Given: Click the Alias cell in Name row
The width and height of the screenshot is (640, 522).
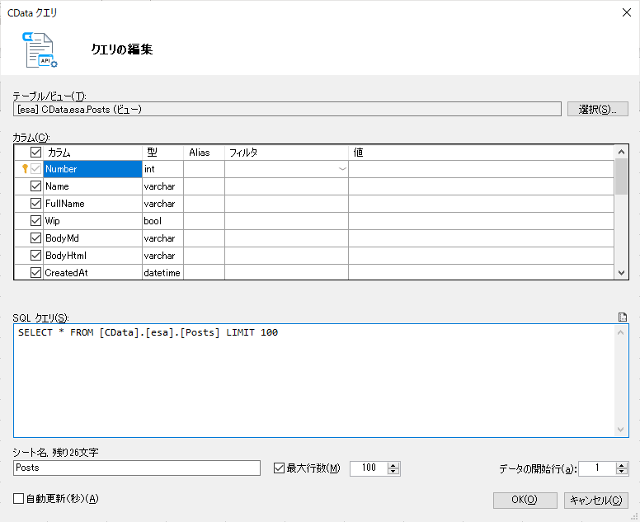Looking at the screenshot, I should (x=204, y=186).
